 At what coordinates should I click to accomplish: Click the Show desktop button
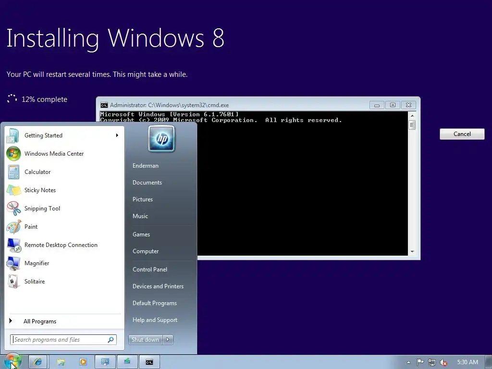click(x=489, y=362)
